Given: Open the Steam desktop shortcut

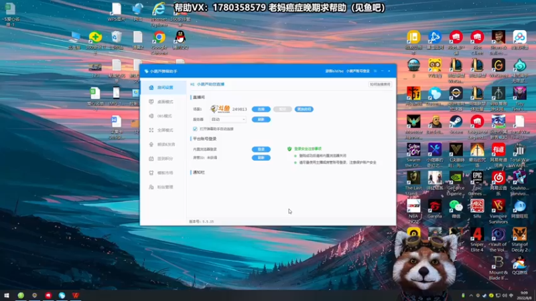Looking at the screenshot, I should pyautogui.click(x=456, y=124).
